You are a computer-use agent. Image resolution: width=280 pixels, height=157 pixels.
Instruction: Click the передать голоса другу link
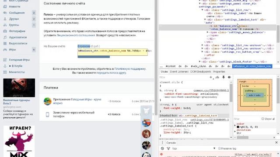point(111,73)
